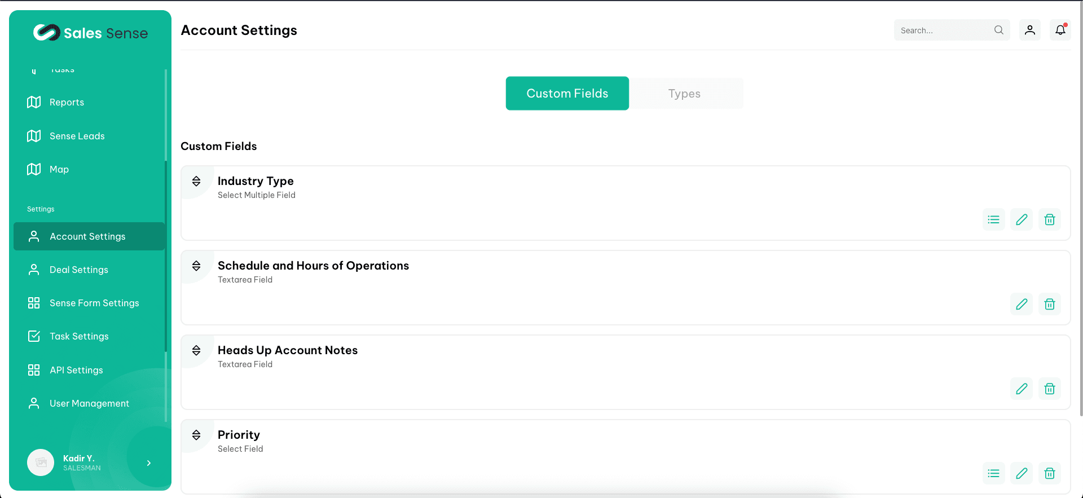1083x498 pixels.
Task: Click the Sense Leads sidebar icon
Action: click(x=34, y=136)
